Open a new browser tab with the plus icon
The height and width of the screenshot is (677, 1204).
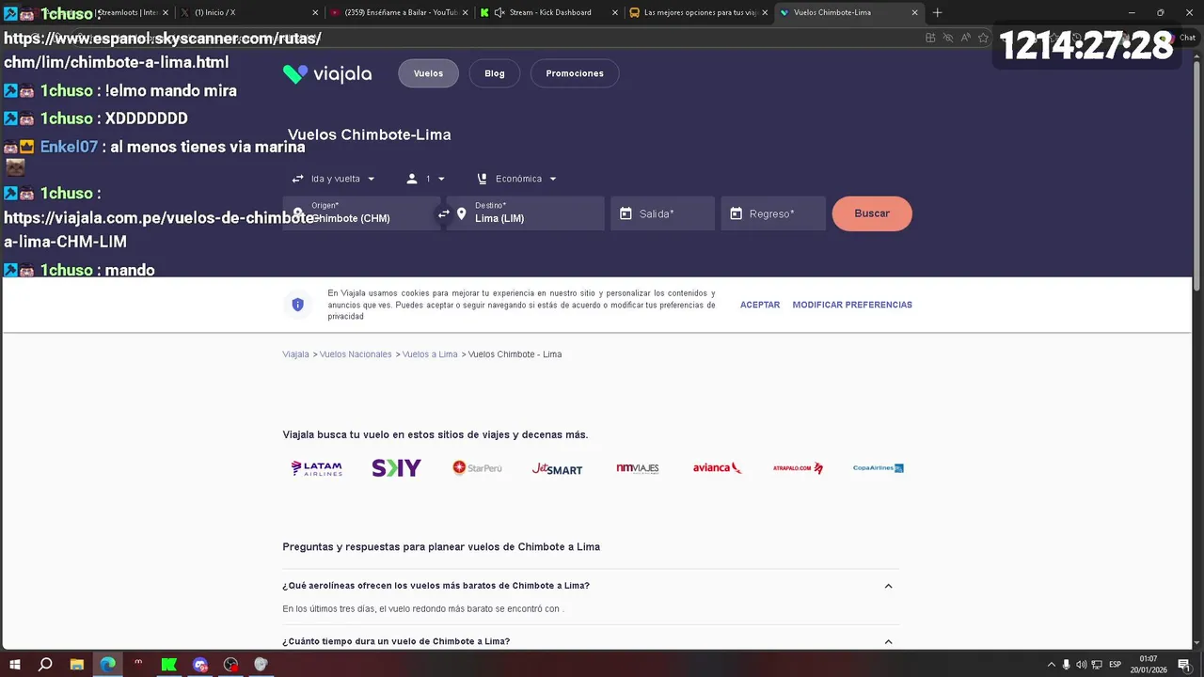(937, 12)
